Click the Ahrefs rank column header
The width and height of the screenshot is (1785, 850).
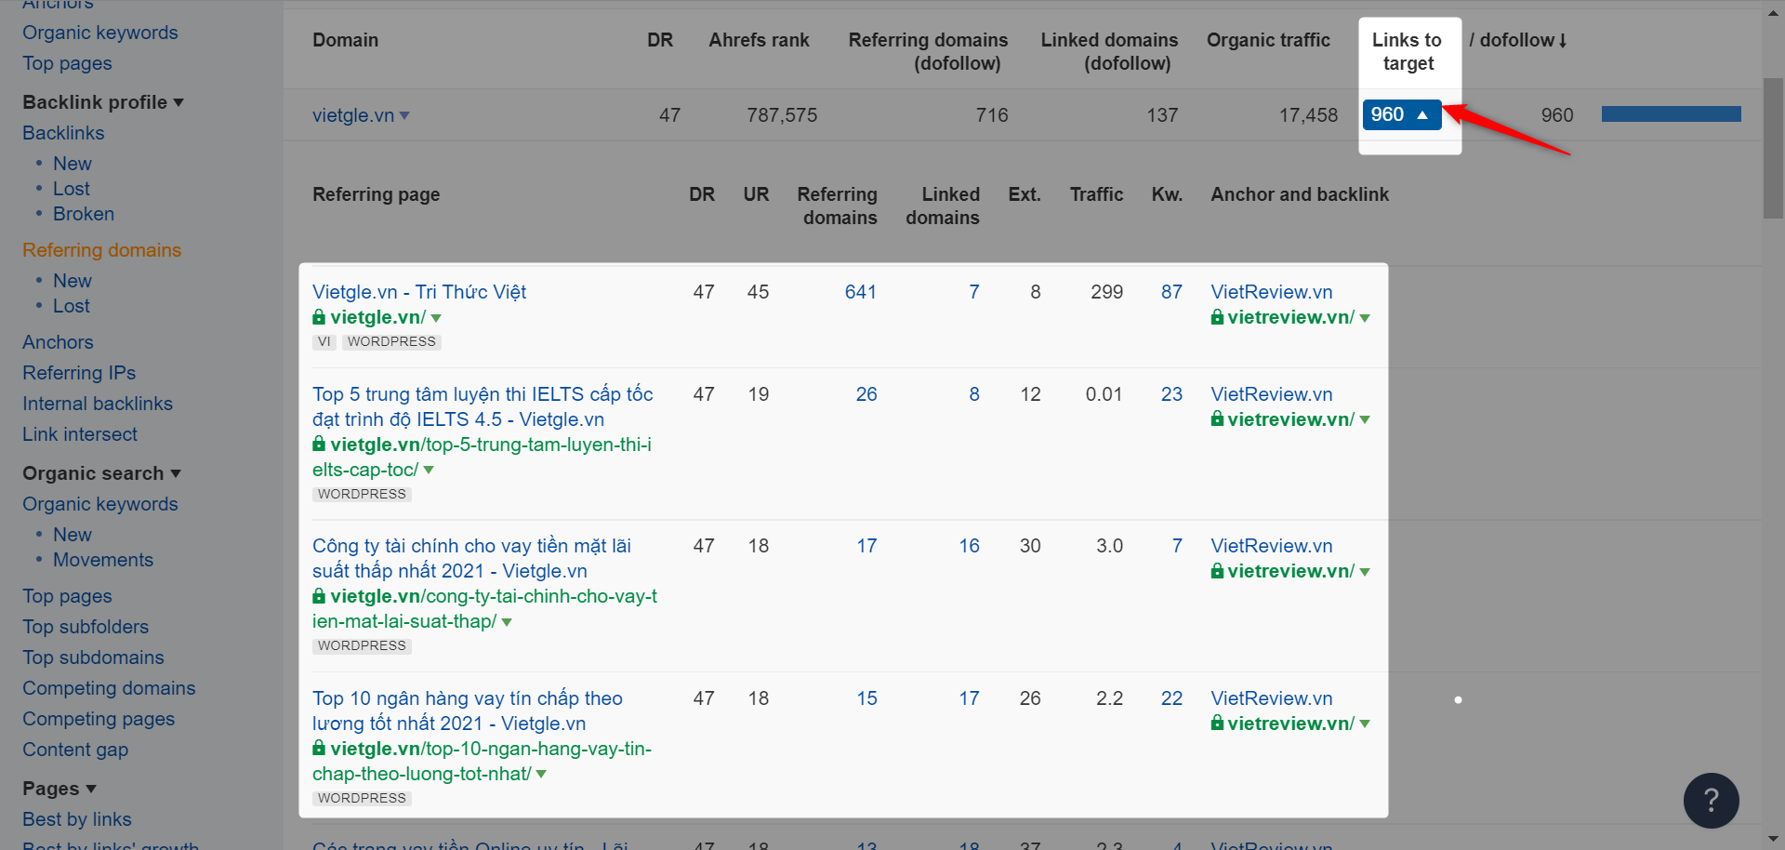tap(759, 40)
